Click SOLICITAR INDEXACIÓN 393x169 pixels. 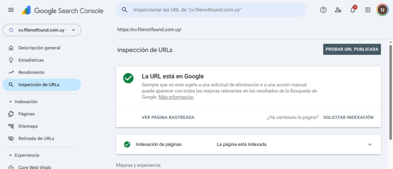(x=348, y=117)
